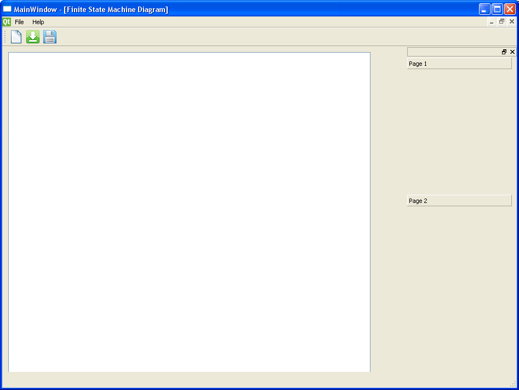
Task: Minimize the MainWindow application window
Action: pos(484,9)
